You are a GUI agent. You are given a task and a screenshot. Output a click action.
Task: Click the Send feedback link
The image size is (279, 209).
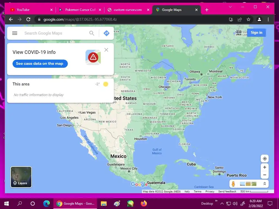(x=227, y=191)
